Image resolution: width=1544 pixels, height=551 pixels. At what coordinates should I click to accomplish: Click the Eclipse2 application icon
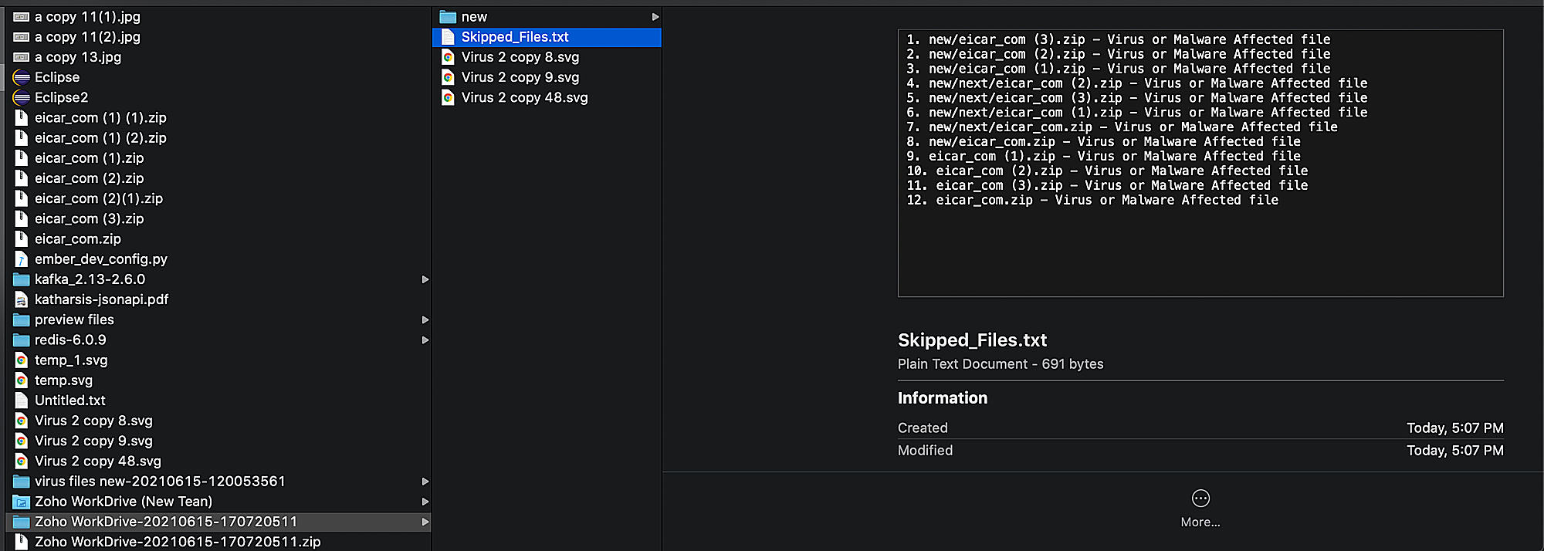pyautogui.click(x=22, y=97)
